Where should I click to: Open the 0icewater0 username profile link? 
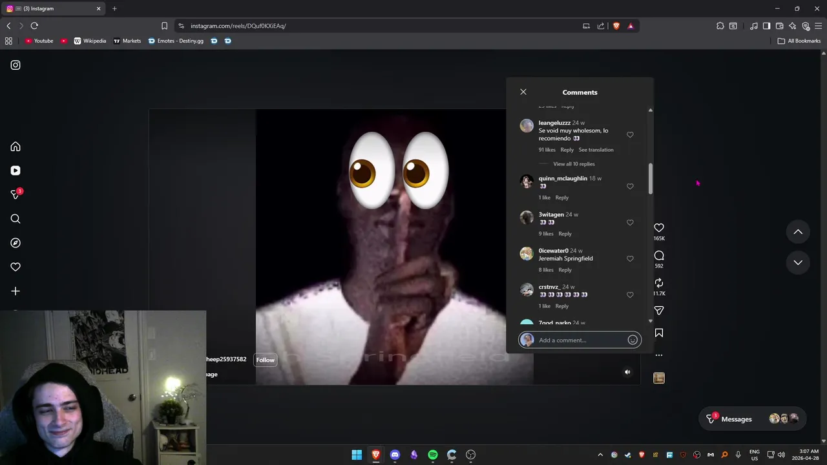click(553, 251)
